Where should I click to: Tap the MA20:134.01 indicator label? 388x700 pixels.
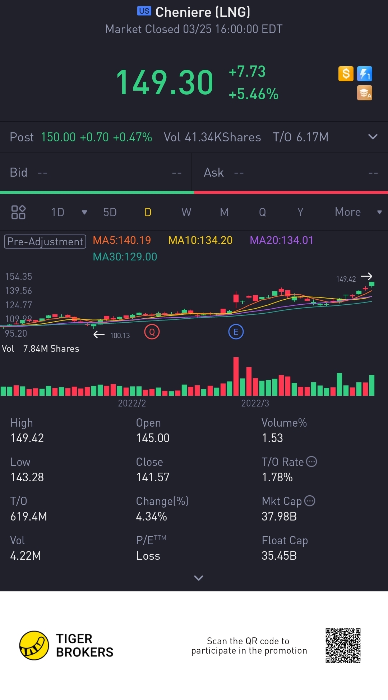[282, 240]
